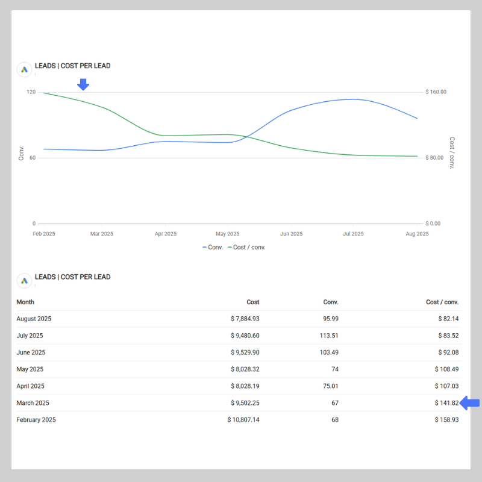Click the Google Ads icon above the table

24,281
